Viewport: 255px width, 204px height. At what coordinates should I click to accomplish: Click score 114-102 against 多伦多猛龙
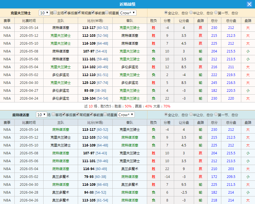coord(89,67)
